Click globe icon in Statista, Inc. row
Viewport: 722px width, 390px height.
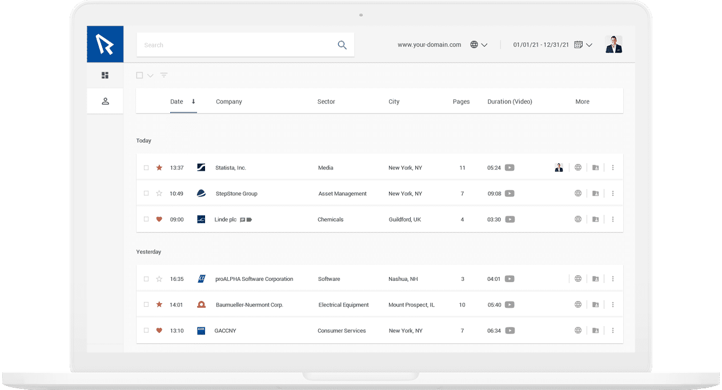[578, 168]
